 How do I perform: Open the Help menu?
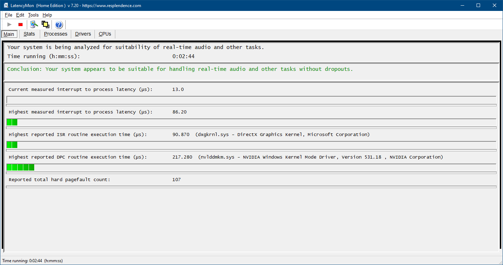coord(47,15)
